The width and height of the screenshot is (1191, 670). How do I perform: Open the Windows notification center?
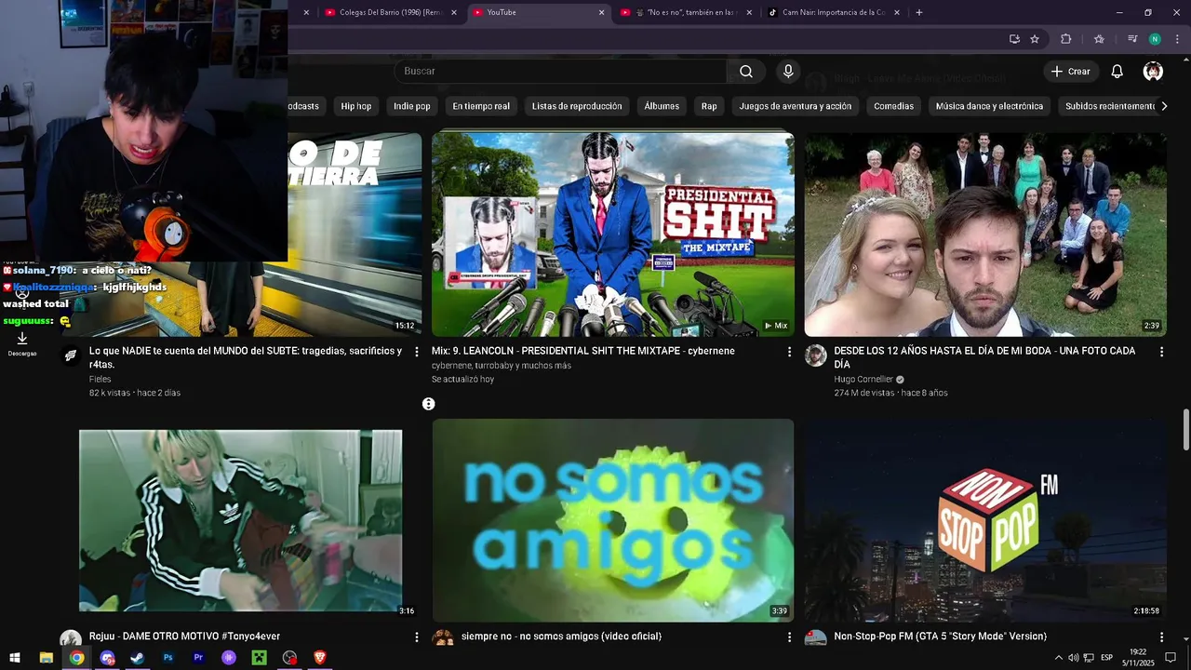pyautogui.click(x=1171, y=658)
